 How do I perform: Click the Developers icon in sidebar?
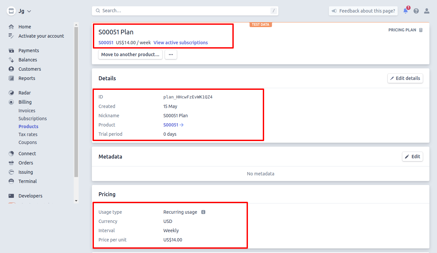coord(12,196)
